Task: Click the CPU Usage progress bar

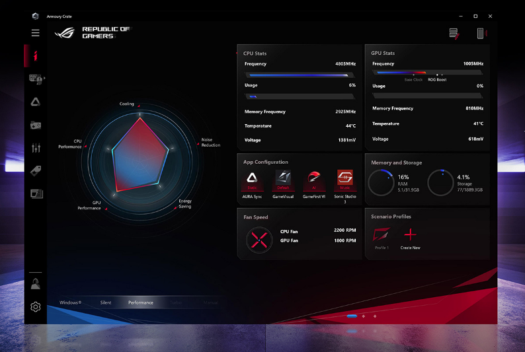Action: [300, 96]
